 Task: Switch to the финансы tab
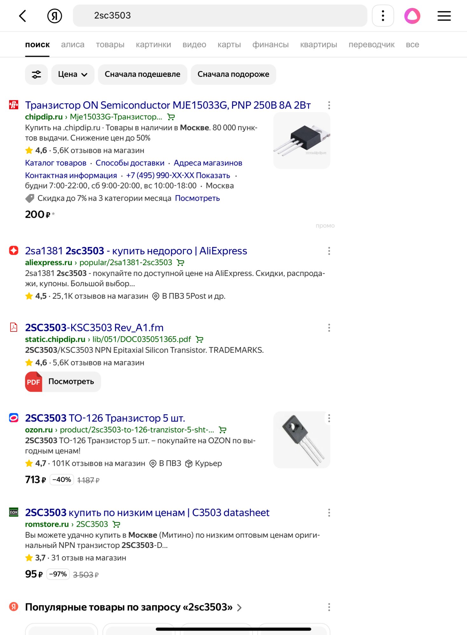coord(271,44)
